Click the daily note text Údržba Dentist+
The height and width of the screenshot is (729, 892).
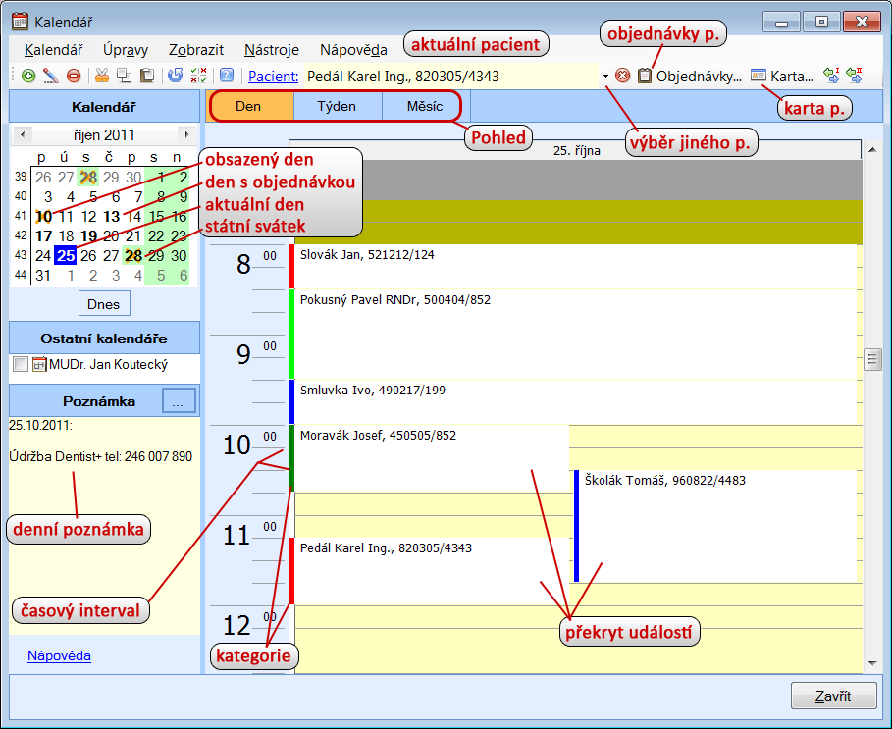(101, 456)
